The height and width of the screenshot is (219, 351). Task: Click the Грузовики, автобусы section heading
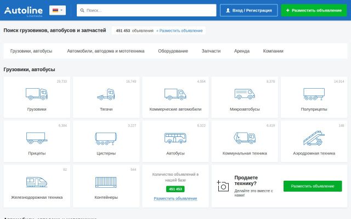(29, 70)
